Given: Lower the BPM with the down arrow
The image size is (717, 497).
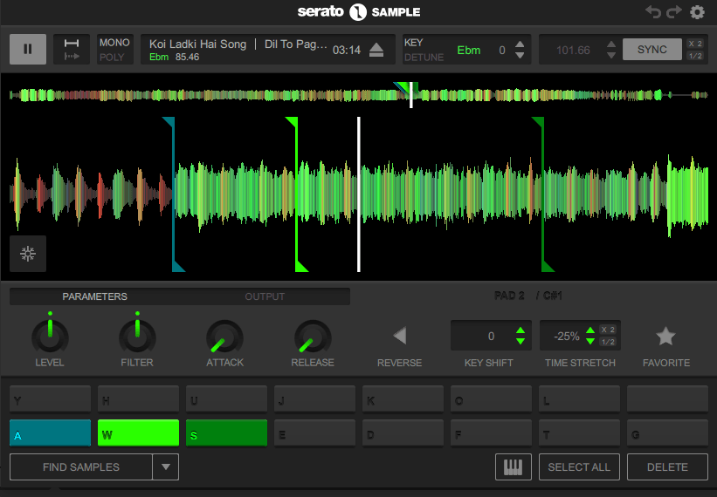Looking at the screenshot, I should [x=611, y=55].
